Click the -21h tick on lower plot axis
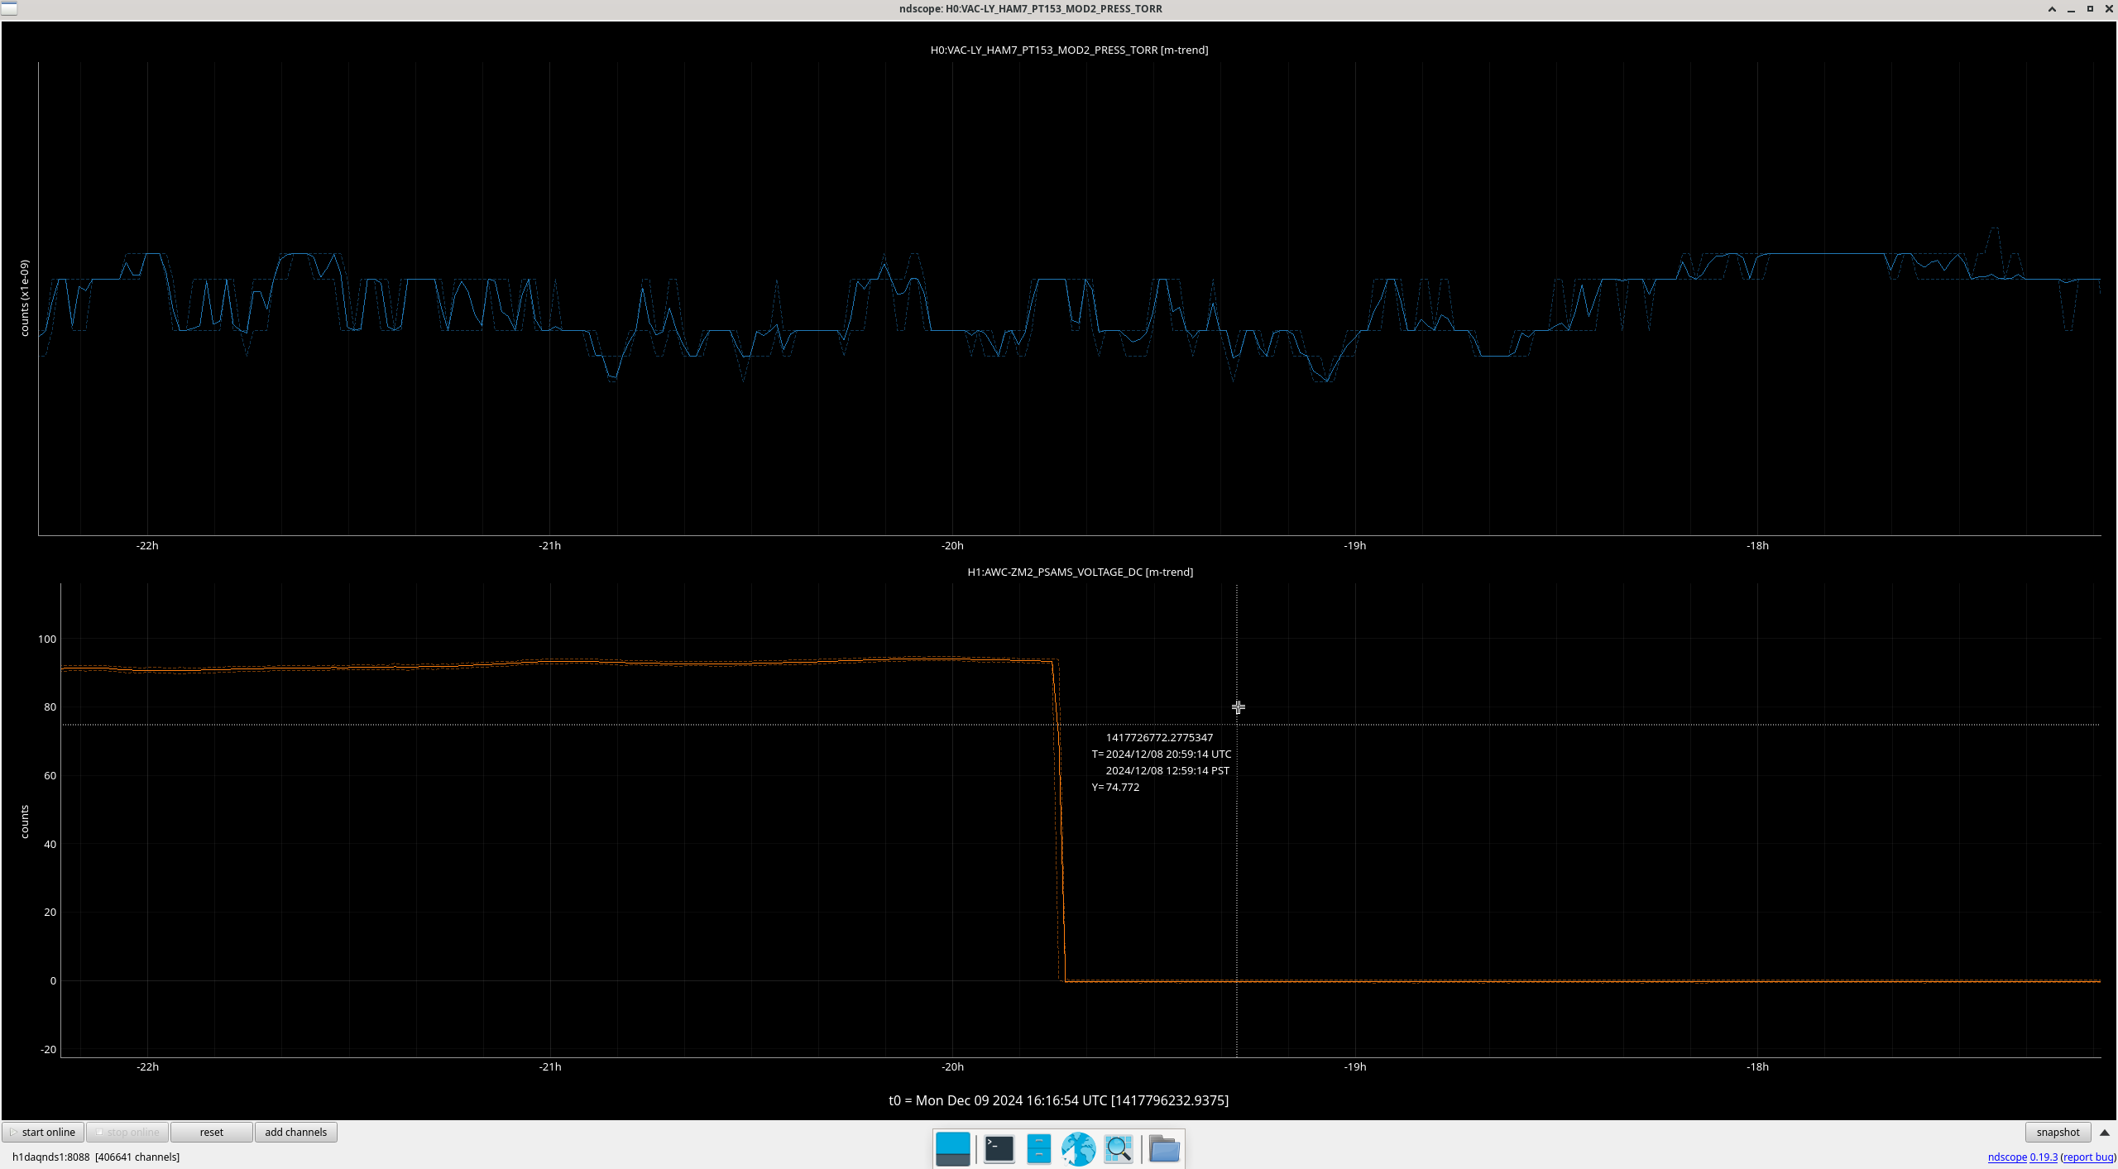Screen dimensions: 2118x1169 [550, 1066]
